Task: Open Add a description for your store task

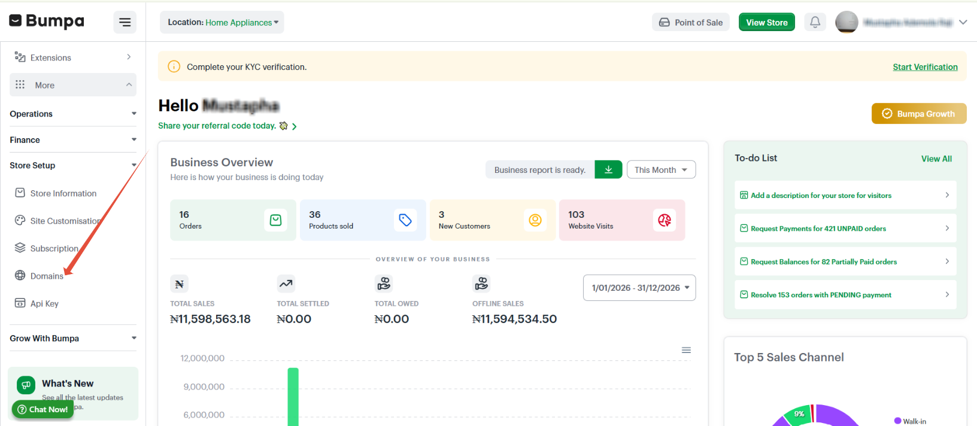Action: click(845, 195)
